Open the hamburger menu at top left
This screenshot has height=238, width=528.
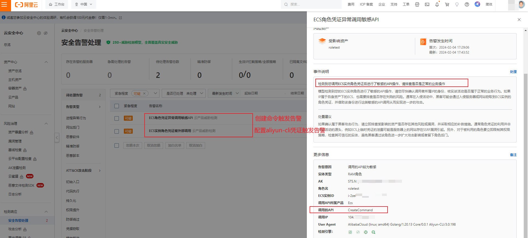tap(4, 4)
